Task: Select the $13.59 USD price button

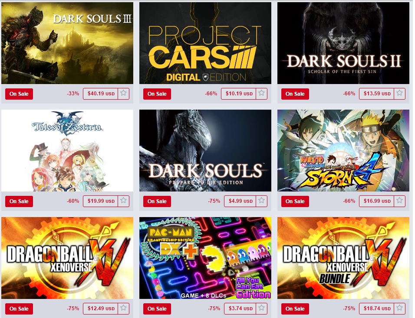Action: tap(377, 94)
